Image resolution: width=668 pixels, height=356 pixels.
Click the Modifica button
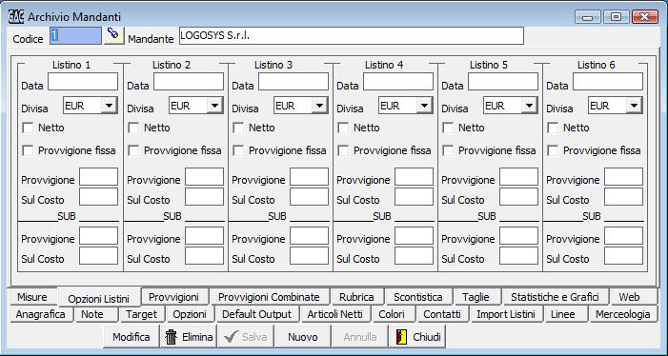pyautogui.click(x=132, y=337)
